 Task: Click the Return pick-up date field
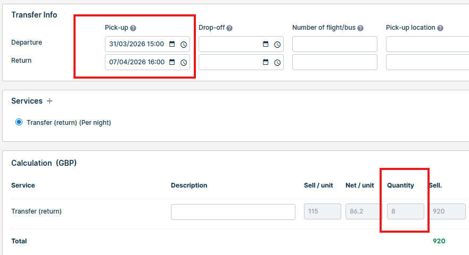tap(137, 62)
